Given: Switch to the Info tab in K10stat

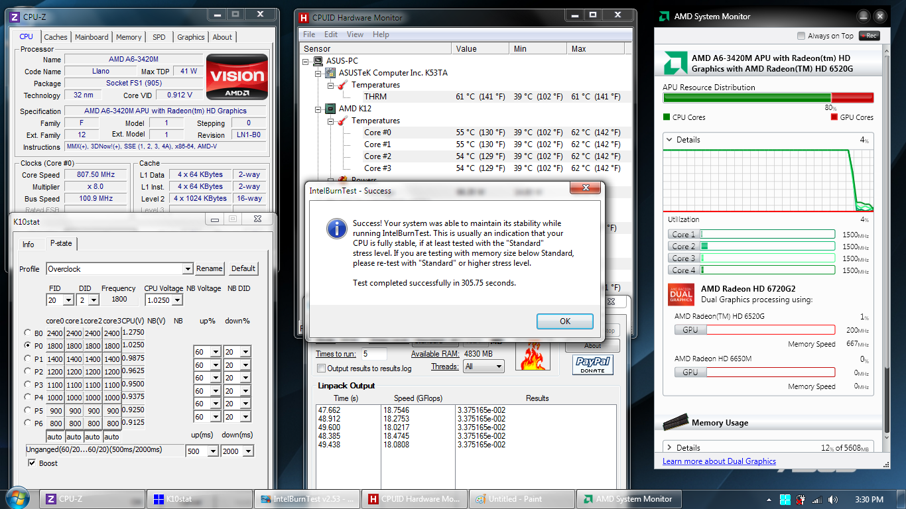Looking at the screenshot, I should tap(28, 245).
